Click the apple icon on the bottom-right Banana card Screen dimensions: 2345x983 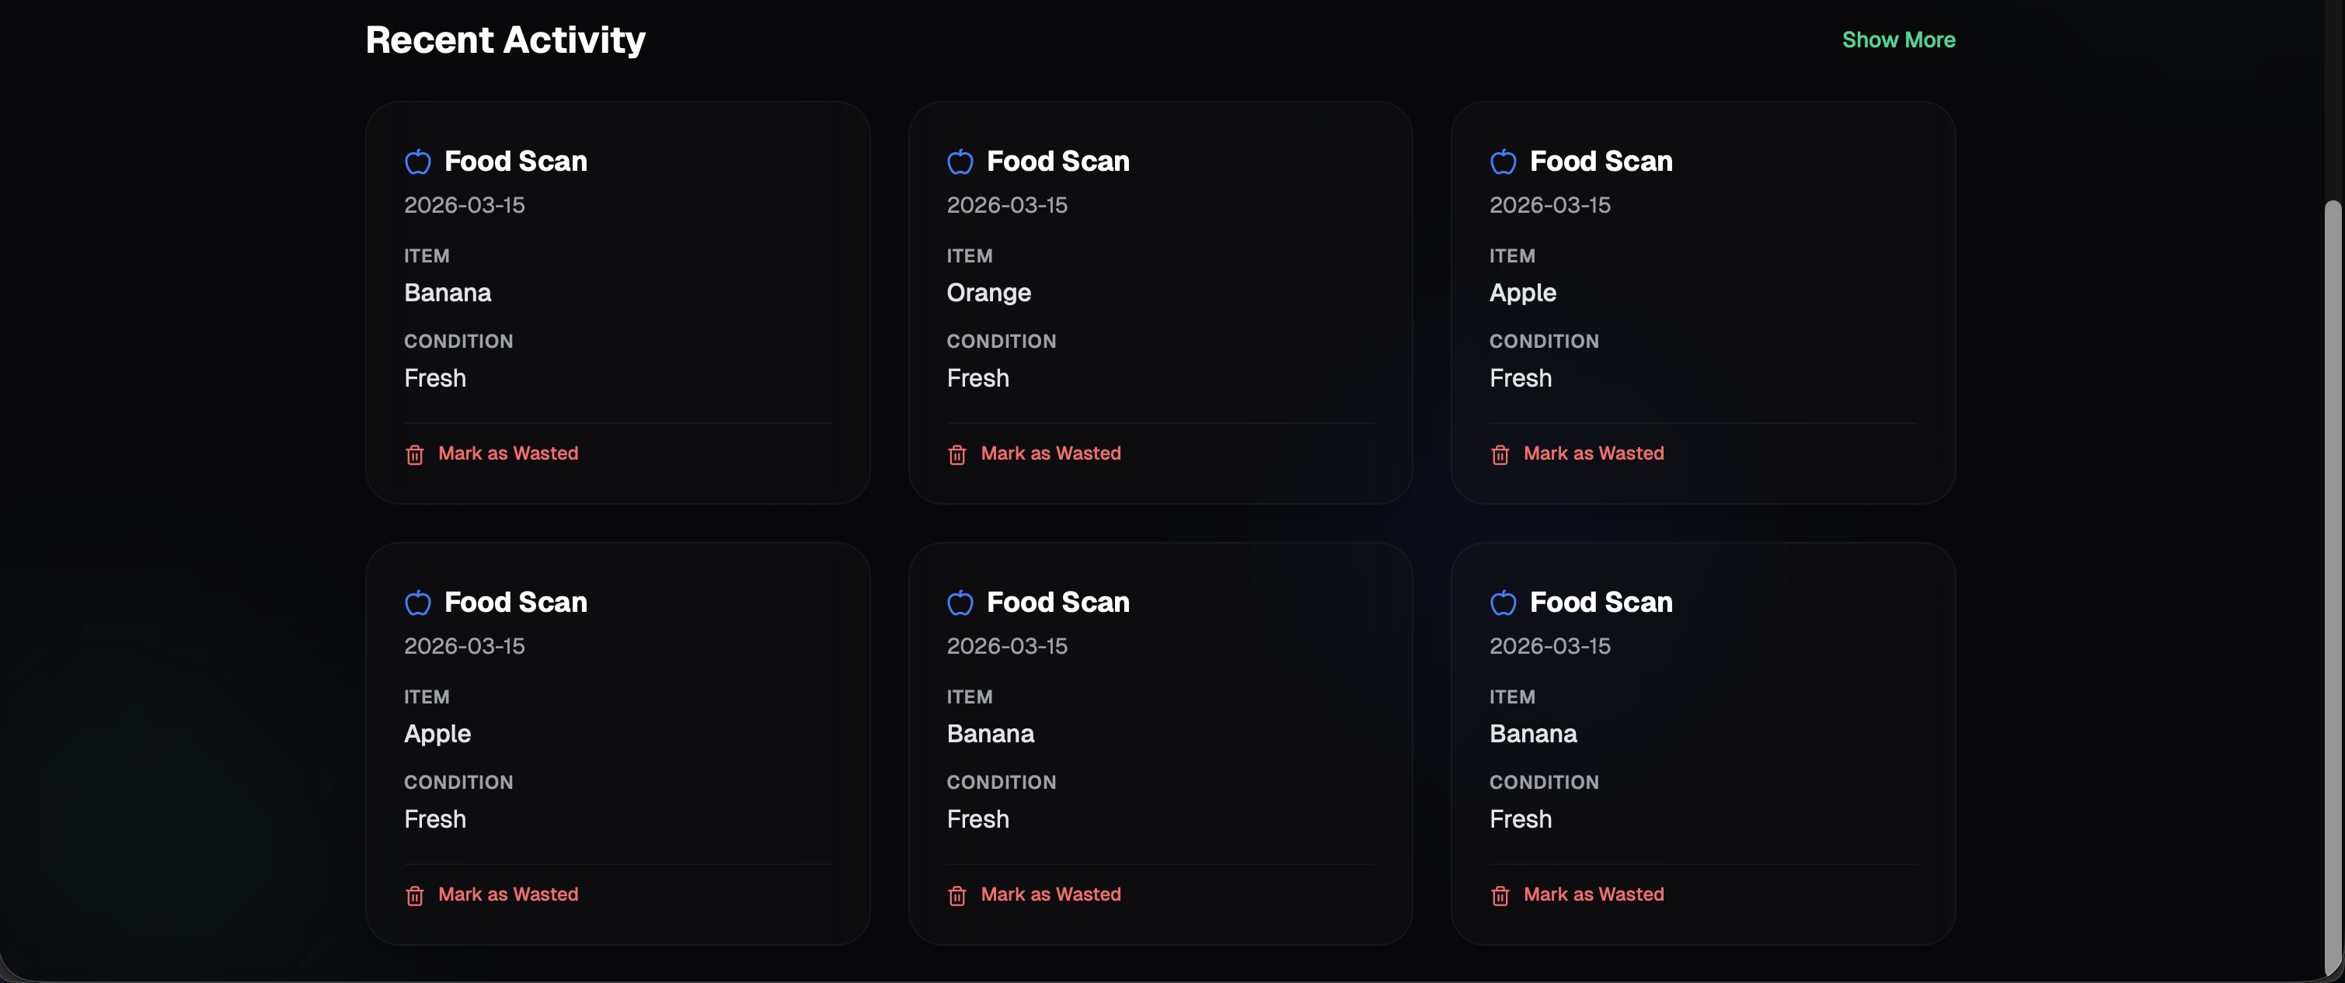[x=1503, y=603]
